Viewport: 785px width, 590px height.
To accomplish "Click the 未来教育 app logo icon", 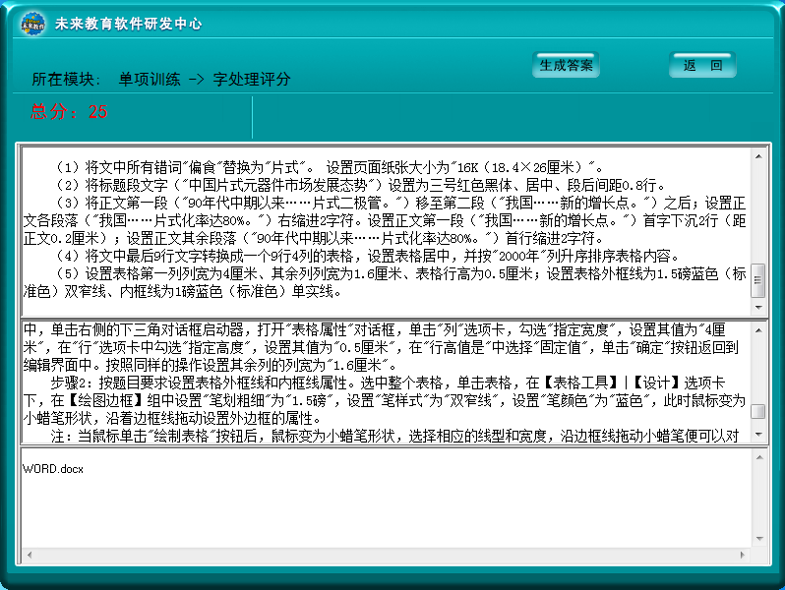I will pos(33,24).
